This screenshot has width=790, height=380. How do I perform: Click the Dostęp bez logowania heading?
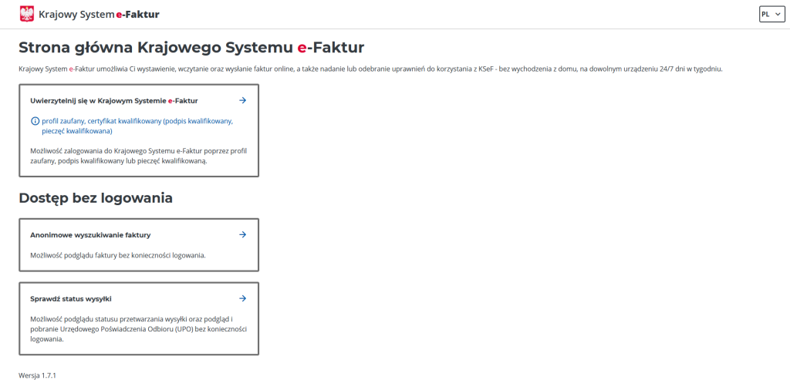pos(96,198)
